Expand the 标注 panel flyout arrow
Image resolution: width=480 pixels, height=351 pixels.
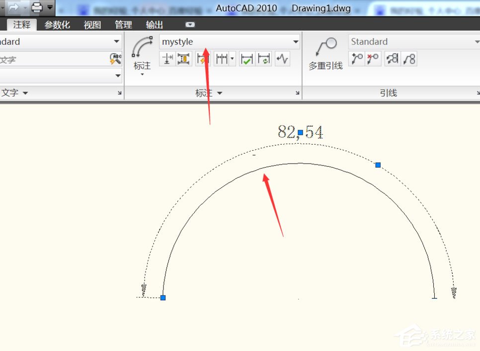pyautogui.click(x=219, y=92)
